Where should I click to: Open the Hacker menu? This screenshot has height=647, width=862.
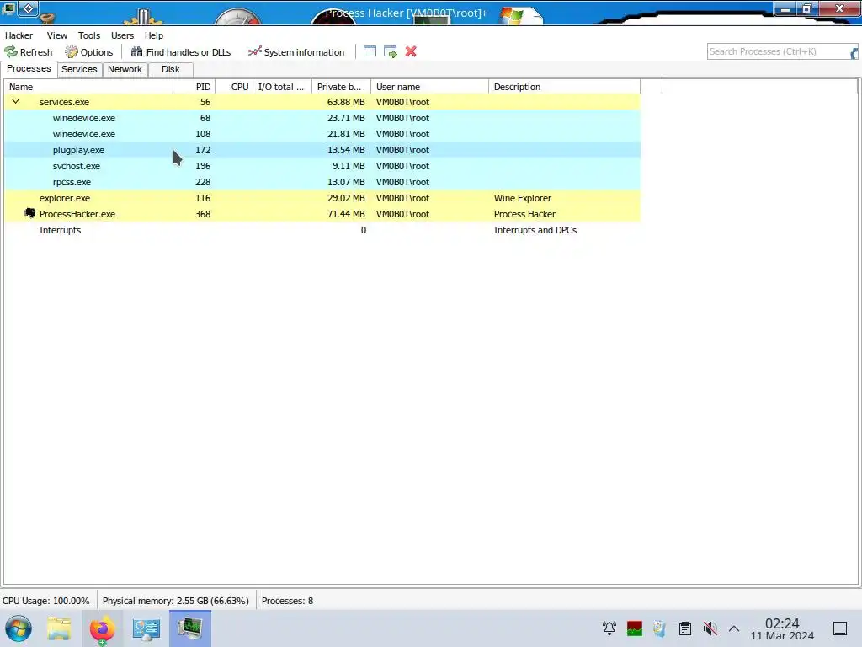19,35
